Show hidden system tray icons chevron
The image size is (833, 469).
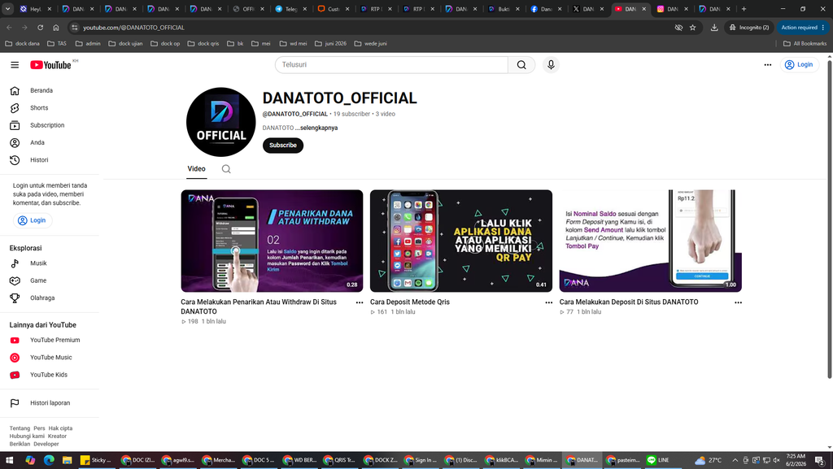click(x=735, y=460)
